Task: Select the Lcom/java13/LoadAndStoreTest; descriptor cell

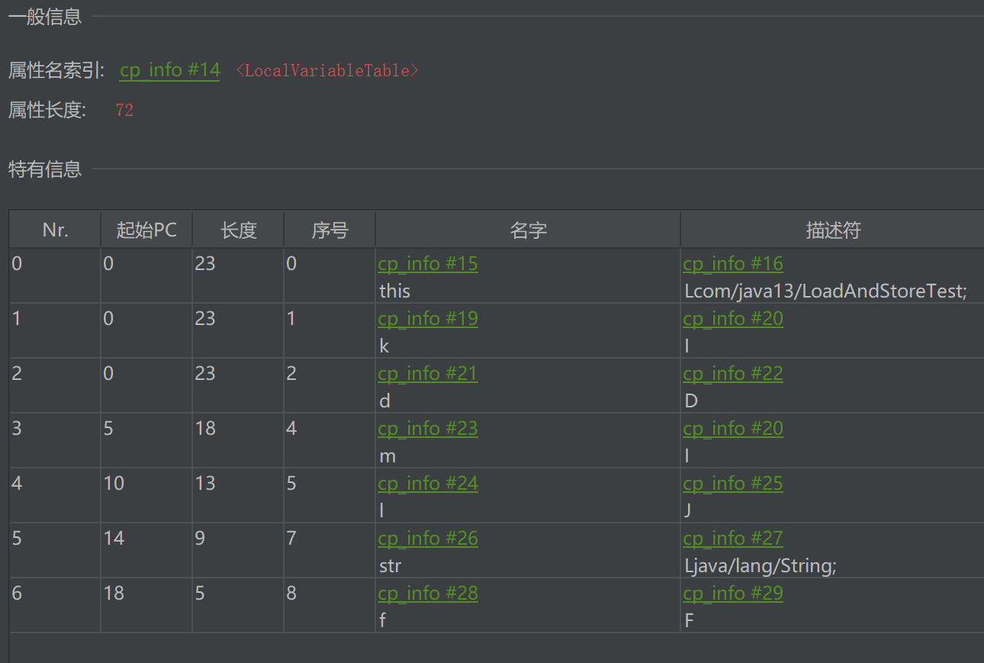Action: pyautogui.click(x=825, y=291)
